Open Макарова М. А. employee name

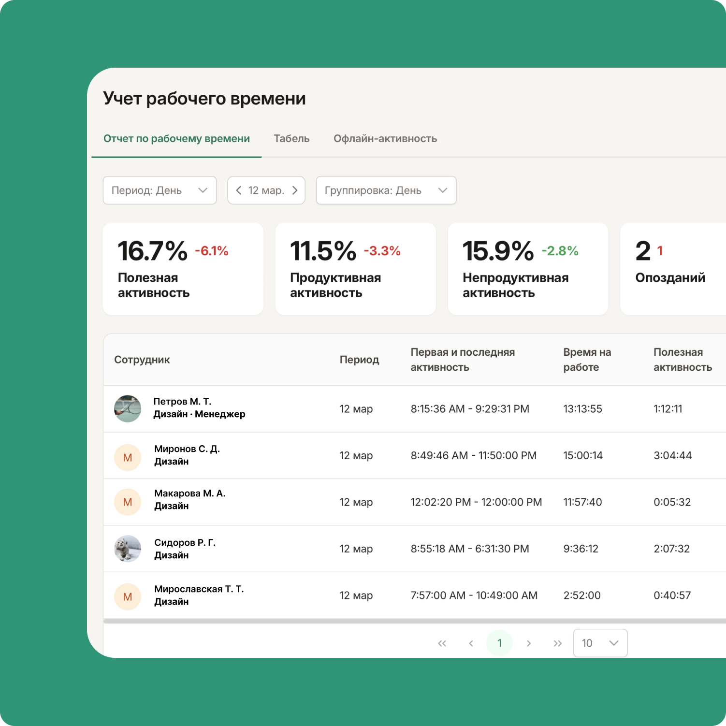pyautogui.click(x=189, y=494)
